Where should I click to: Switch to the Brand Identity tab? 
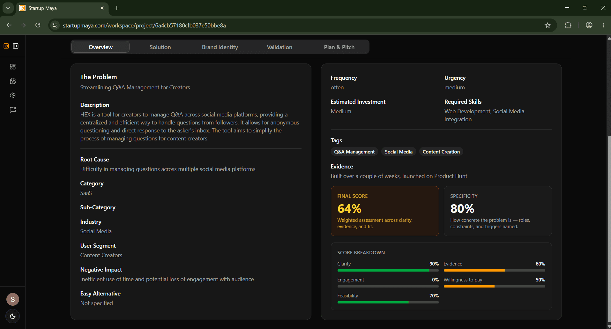tap(220, 47)
